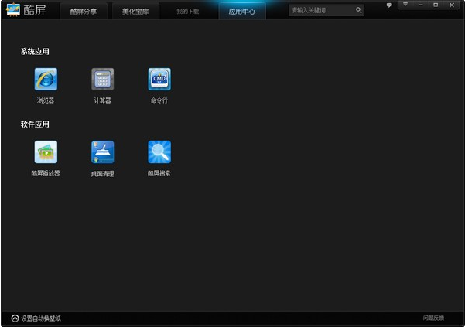Viewport: 465px width, 327px height.
Task: Click the 桌面清理 label text
Action: (x=103, y=174)
